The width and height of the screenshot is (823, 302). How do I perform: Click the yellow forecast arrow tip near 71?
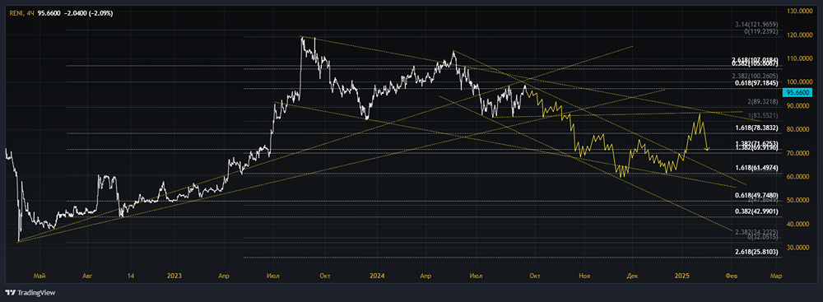709,150
